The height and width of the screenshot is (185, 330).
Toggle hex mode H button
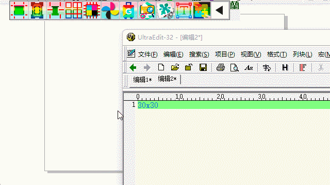[285, 67]
